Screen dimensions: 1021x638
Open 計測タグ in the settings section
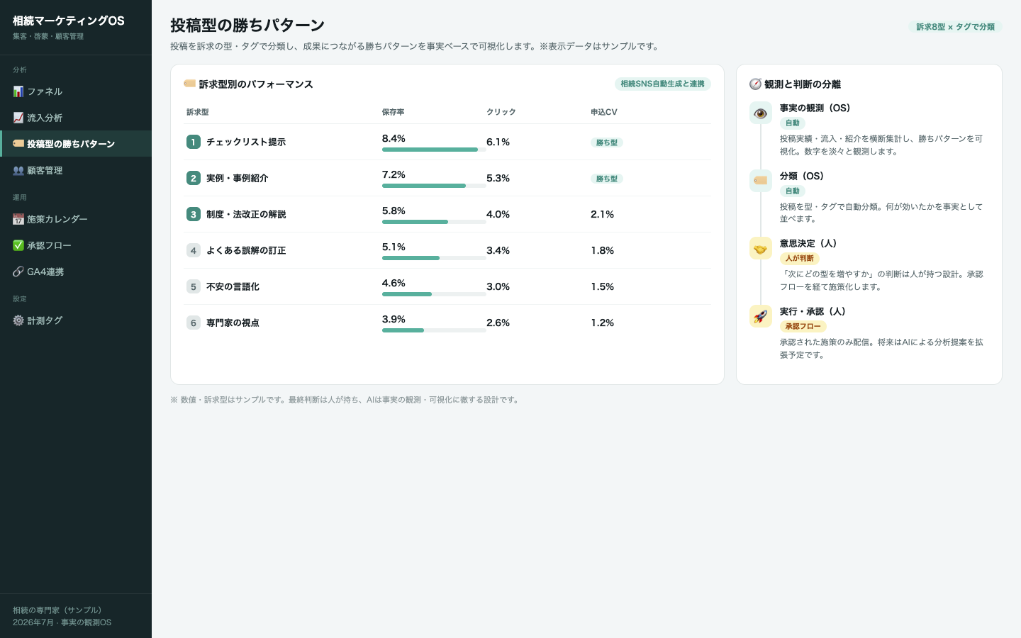click(76, 320)
